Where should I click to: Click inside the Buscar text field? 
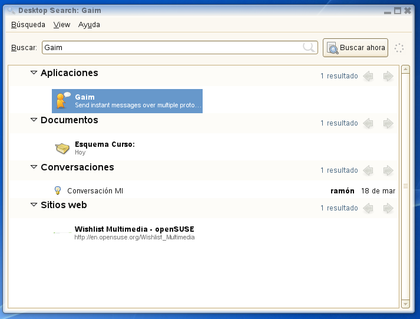click(x=171, y=48)
